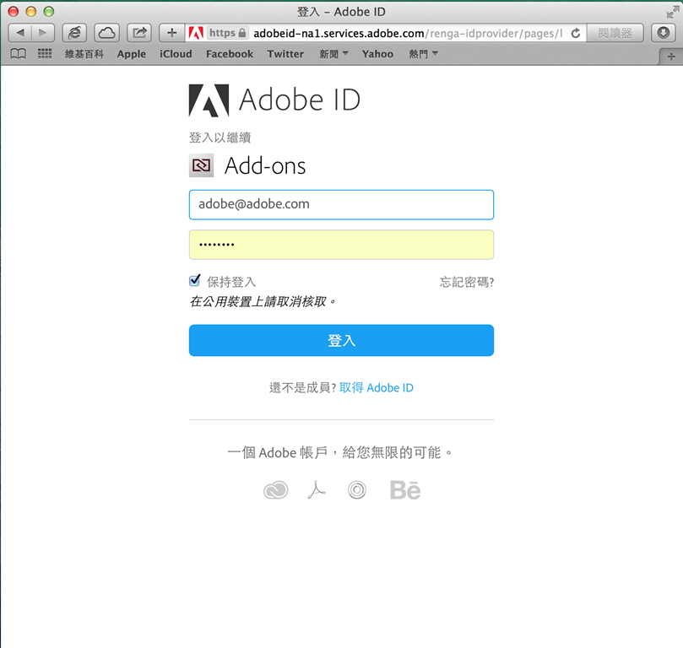This screenshot has height=648, width=683.
Task: Click the Behance Bē icon
Action: [x=405, y=490]
